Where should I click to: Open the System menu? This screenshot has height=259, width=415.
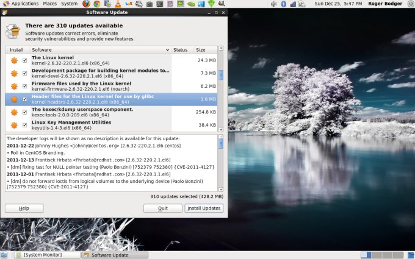70,4
